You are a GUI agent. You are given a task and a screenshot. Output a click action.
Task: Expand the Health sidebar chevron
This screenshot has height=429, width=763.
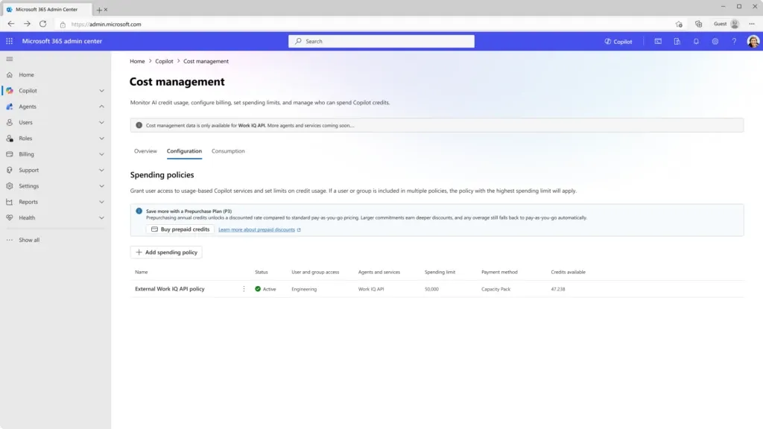[101, 218]
